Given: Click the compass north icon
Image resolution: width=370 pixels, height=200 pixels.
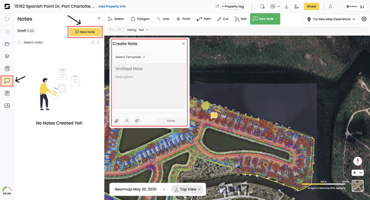Looking at the screenshot, I should coord(357,161).
